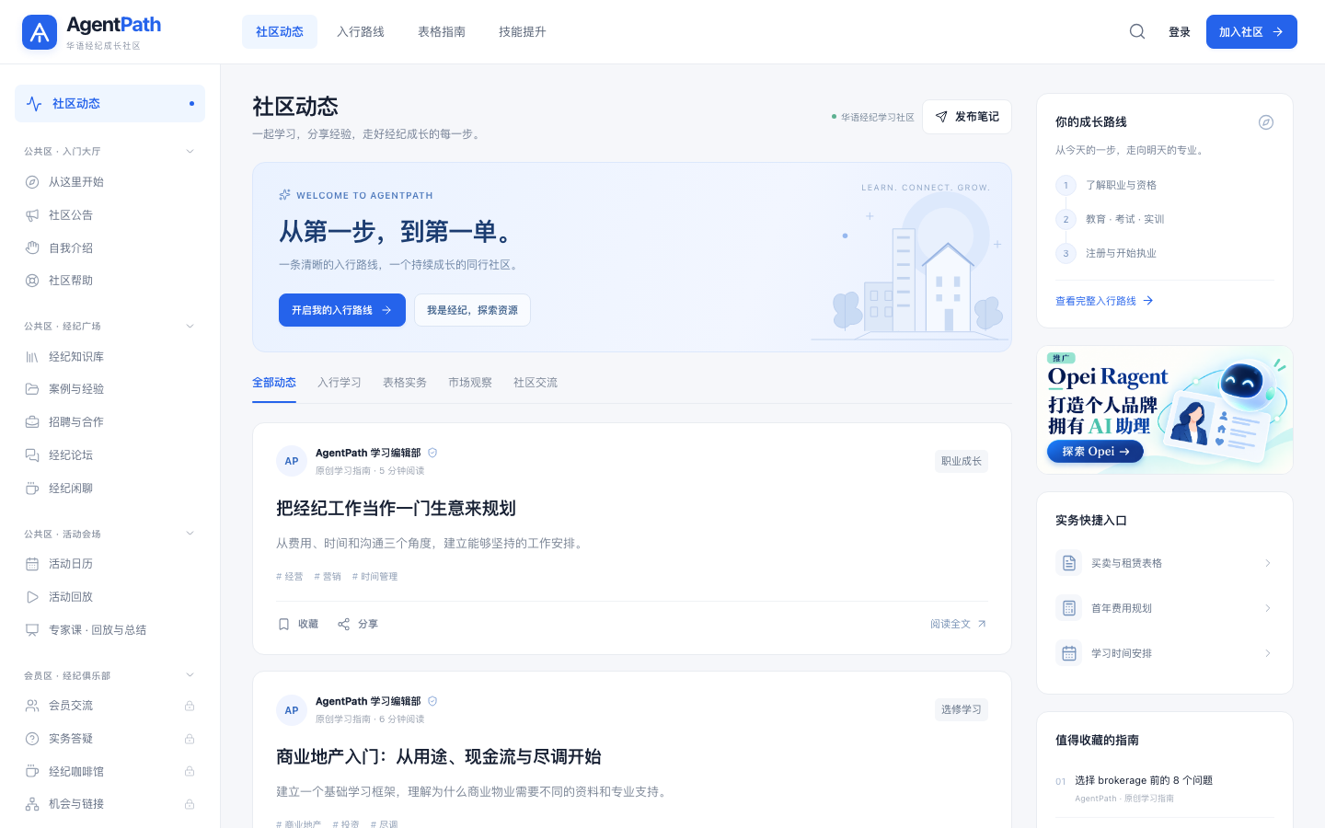This screenshot has width=1325, height=828.
Task: Click the # 时间管理 hashtag
Action: [x=375, y=577]
